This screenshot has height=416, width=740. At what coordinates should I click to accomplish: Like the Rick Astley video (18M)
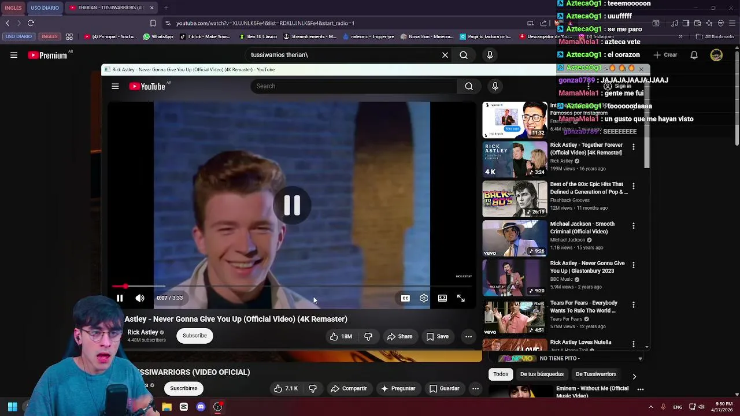[341, 336]
